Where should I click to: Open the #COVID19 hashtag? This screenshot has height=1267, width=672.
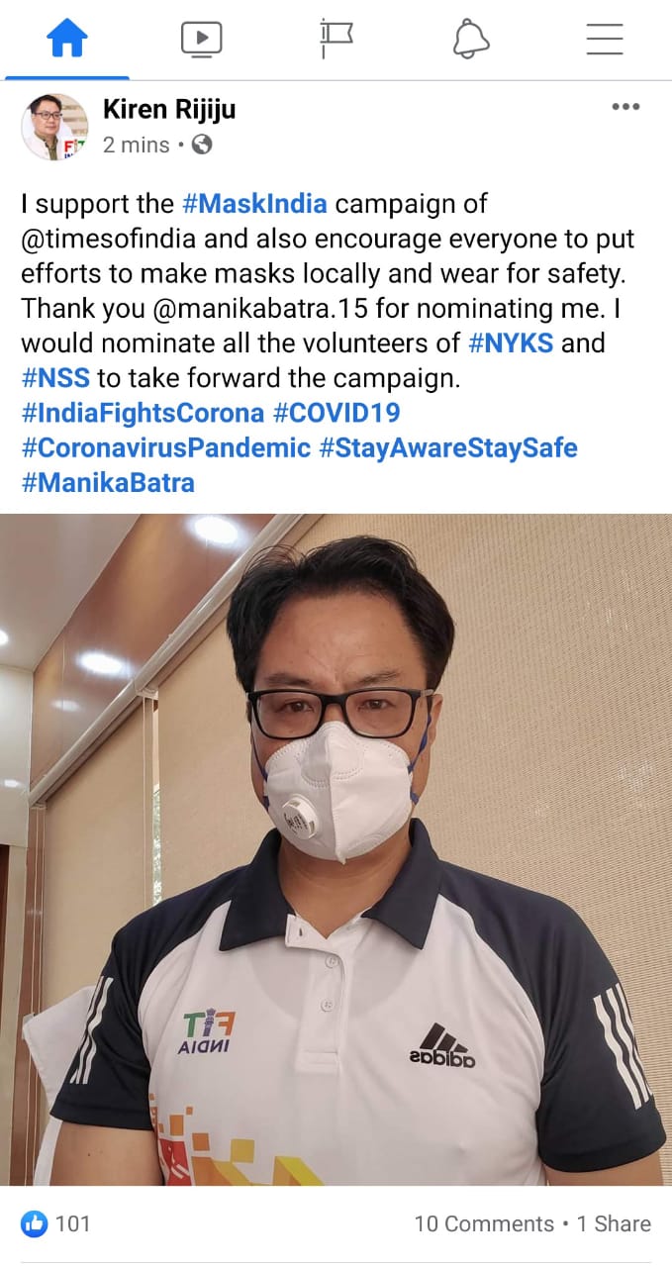click(336, 413)
